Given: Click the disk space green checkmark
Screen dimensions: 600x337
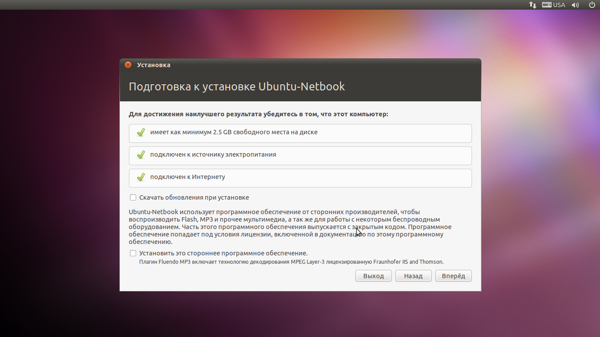Looking at the screenshot, I should (x=141, y=133).
